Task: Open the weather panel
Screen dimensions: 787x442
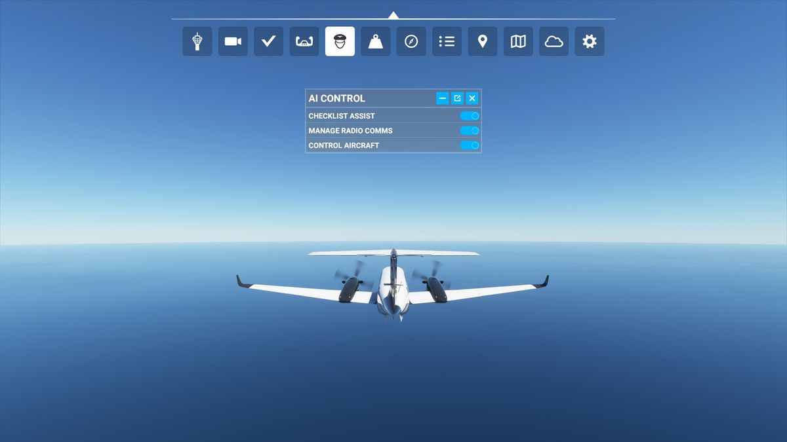Action: (x=554, y=41)
